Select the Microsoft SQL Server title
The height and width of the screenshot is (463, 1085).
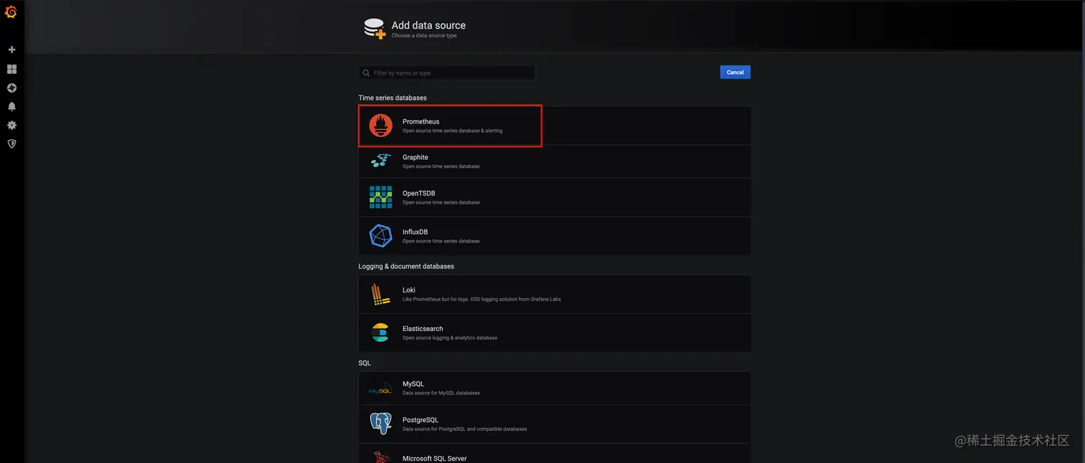(x=435, y=459)
